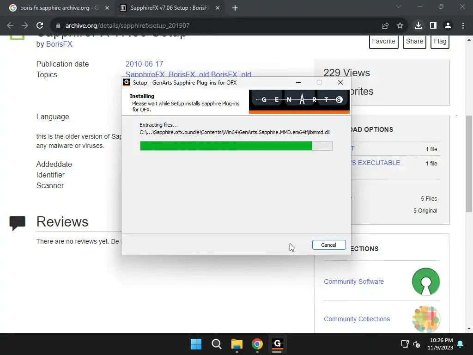473x355 pixels.
Task: Click the Chrome taskbar icon
Action: (x=257, y=344)
